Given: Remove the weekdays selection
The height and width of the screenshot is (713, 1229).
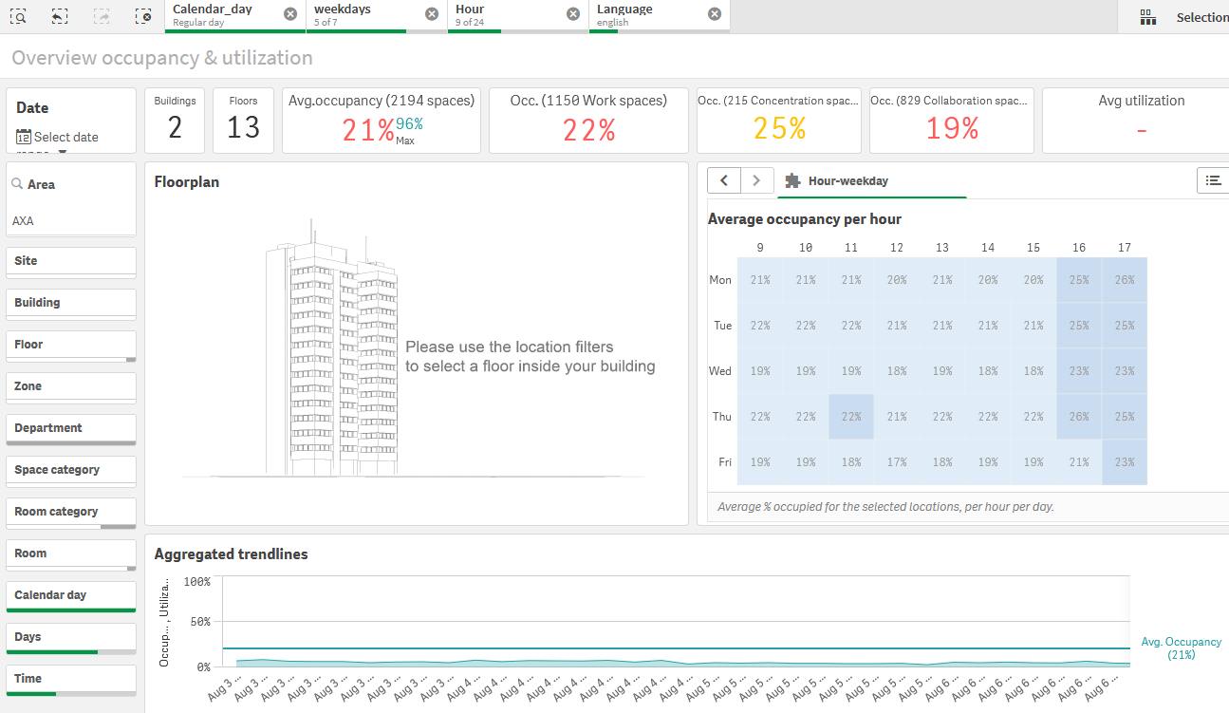Looking at the screenshot, I should (x=432, y=14).
